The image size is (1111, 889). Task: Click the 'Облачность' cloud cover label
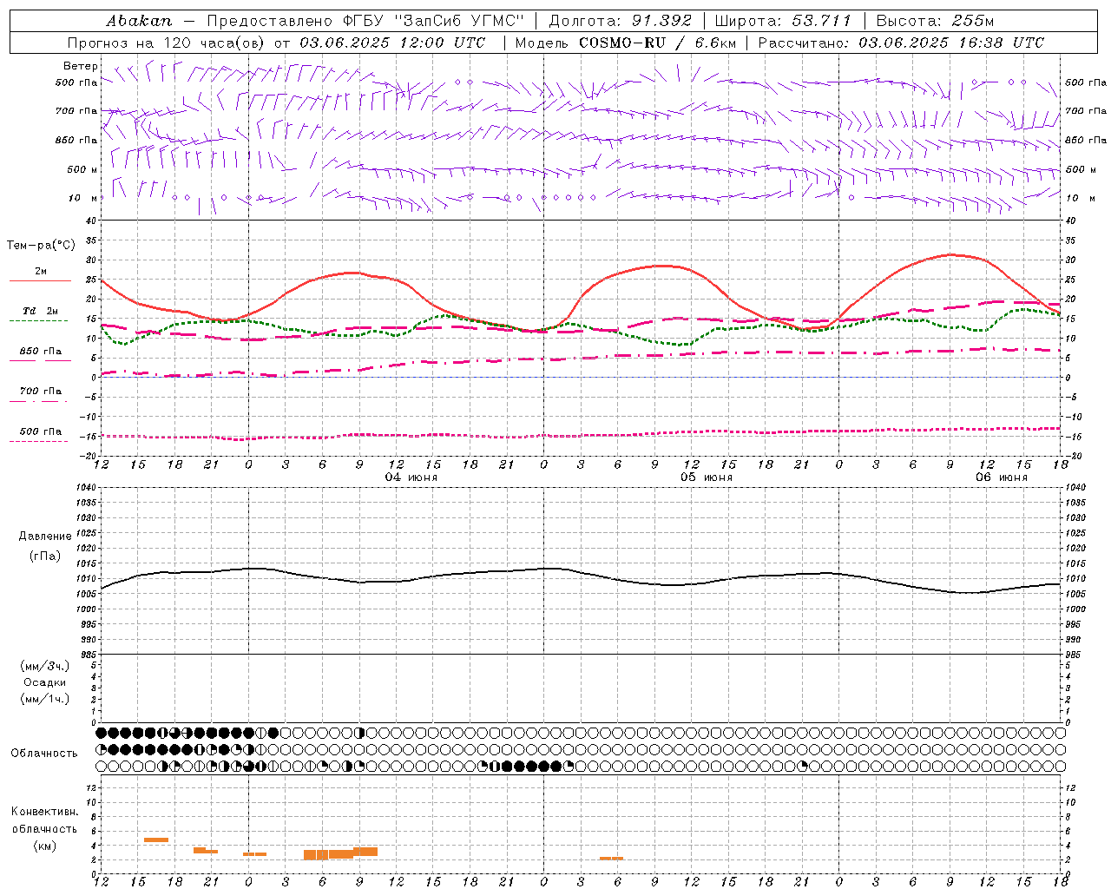pos(43,754)
